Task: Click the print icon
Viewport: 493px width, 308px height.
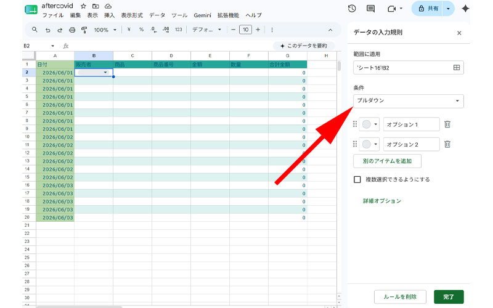Action: (x=72, y=30)
